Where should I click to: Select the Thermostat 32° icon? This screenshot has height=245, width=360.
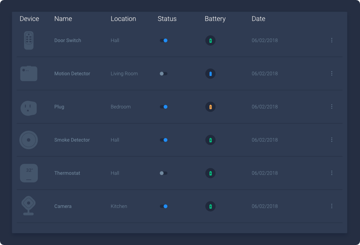[29, 173]
